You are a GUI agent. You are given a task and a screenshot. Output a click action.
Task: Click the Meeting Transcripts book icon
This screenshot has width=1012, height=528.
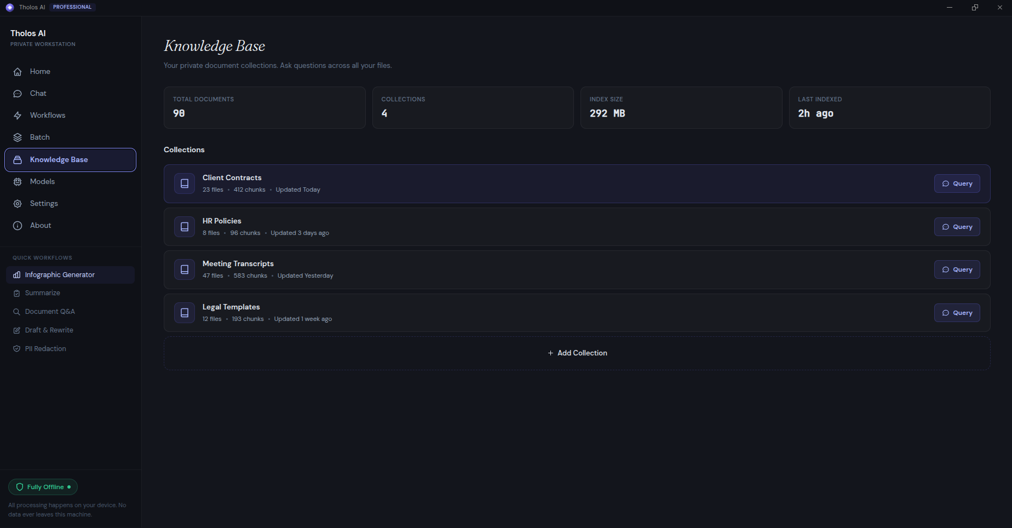pyautogui.click(x=185, y=269)
